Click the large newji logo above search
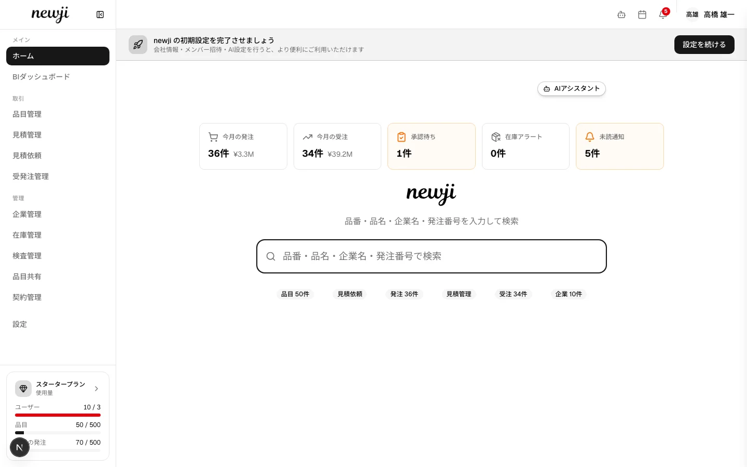 click(x=431, y=194)
